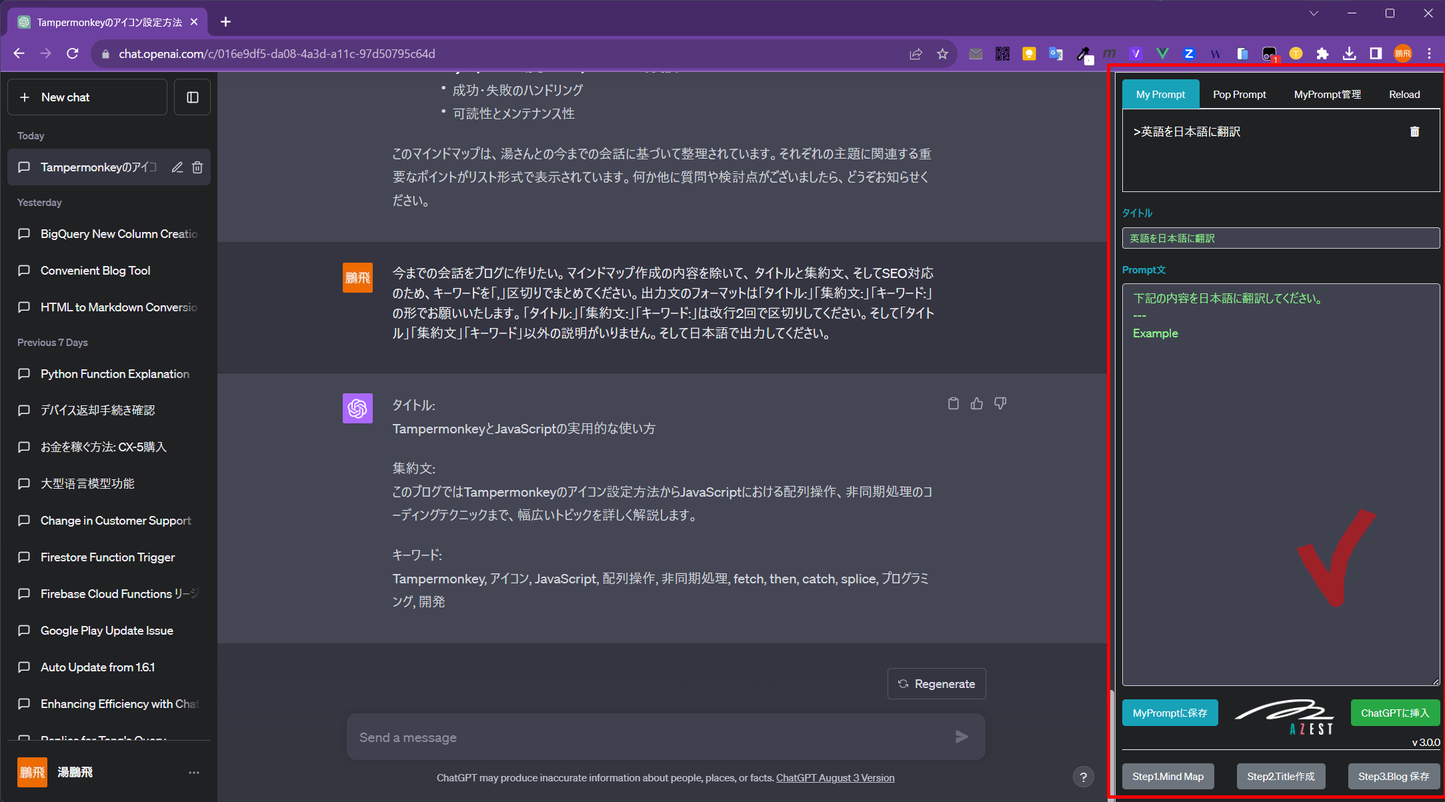
Task: Click the thumbs down feedback icon
Action: [1000, 403]
